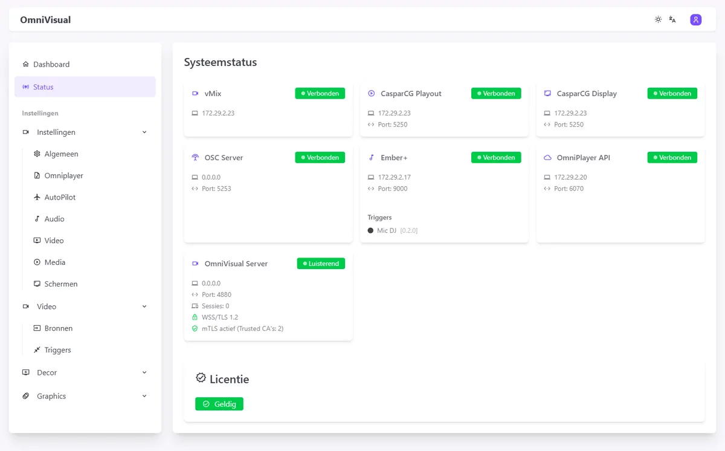Click the camera icon on vMix card
This screenshot has width=725, height=451.
click(195, 94)
